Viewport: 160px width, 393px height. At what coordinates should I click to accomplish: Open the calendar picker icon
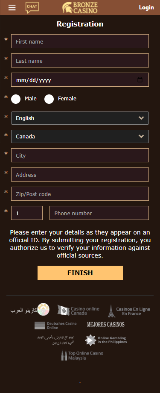(x=140, y=80)
